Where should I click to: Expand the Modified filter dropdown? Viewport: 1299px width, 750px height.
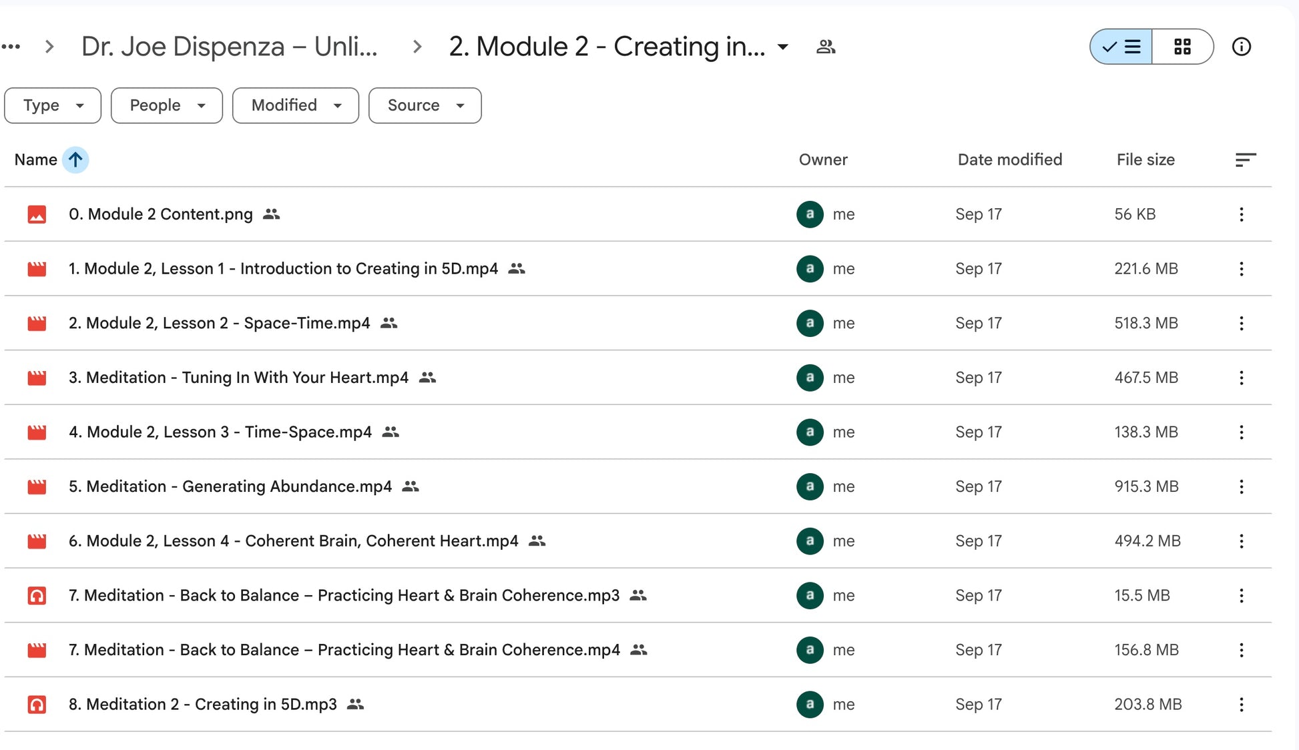(296, 105)
